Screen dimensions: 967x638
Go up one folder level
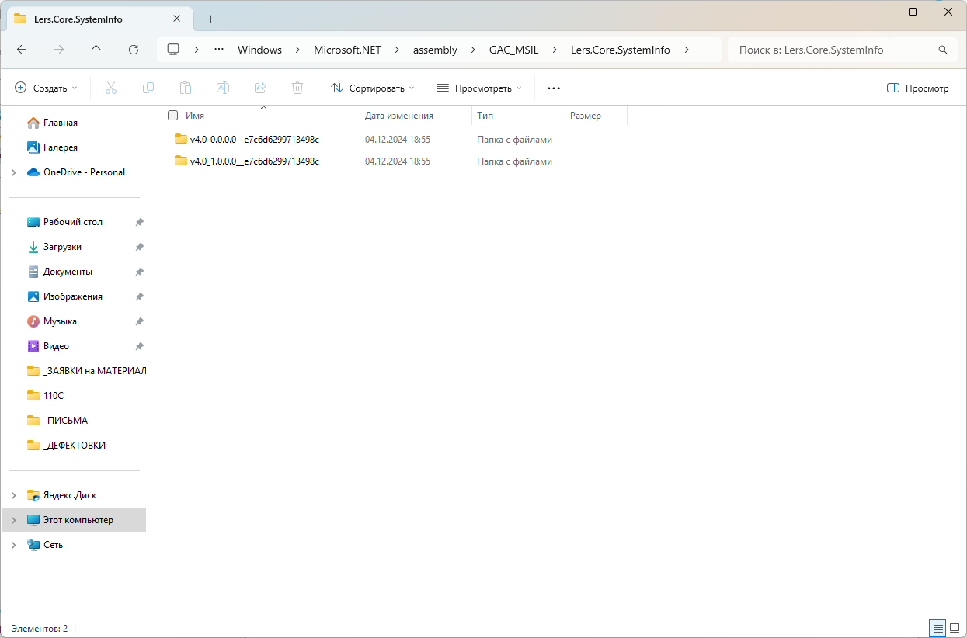pos(96,50)
